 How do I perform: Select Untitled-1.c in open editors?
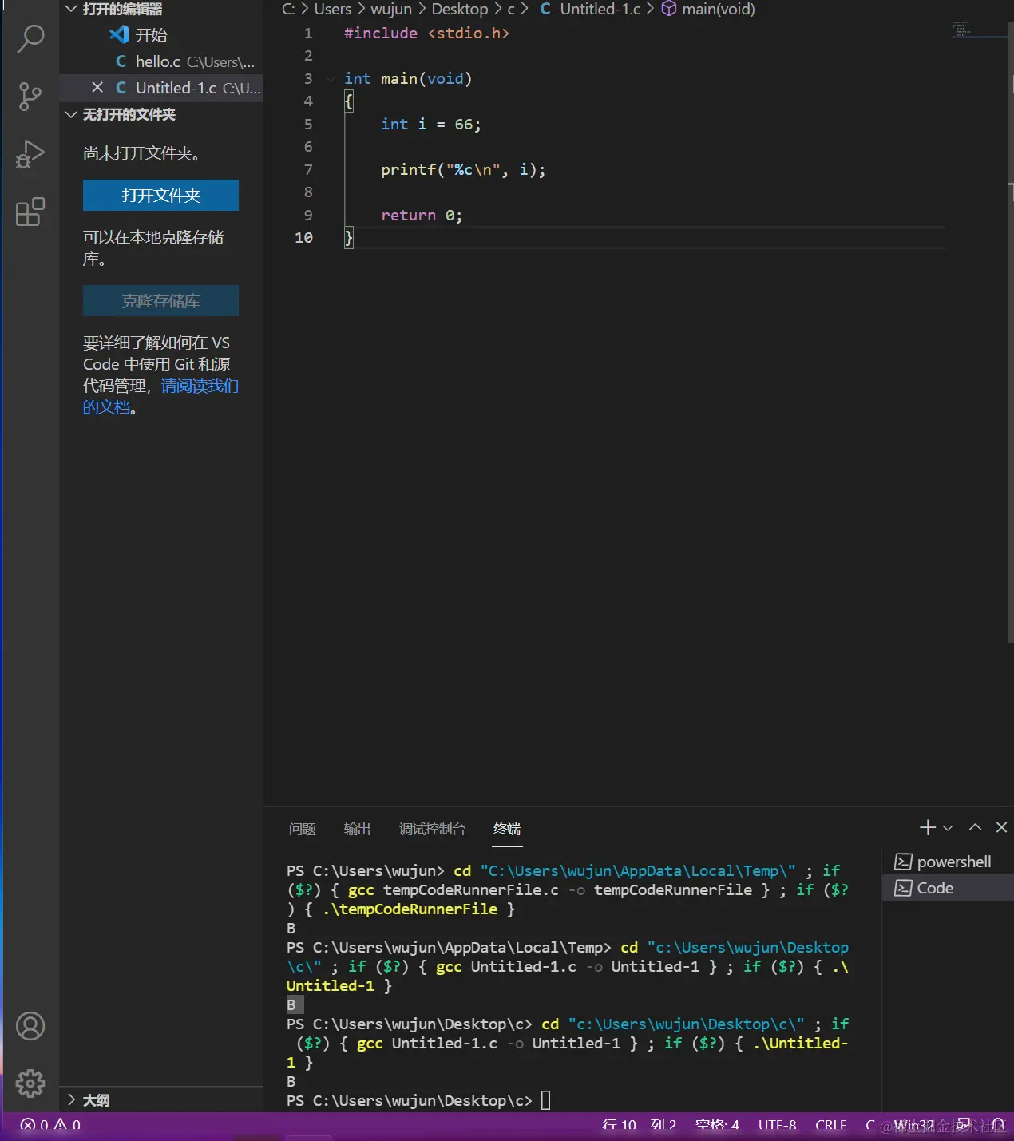coord(160,87)
